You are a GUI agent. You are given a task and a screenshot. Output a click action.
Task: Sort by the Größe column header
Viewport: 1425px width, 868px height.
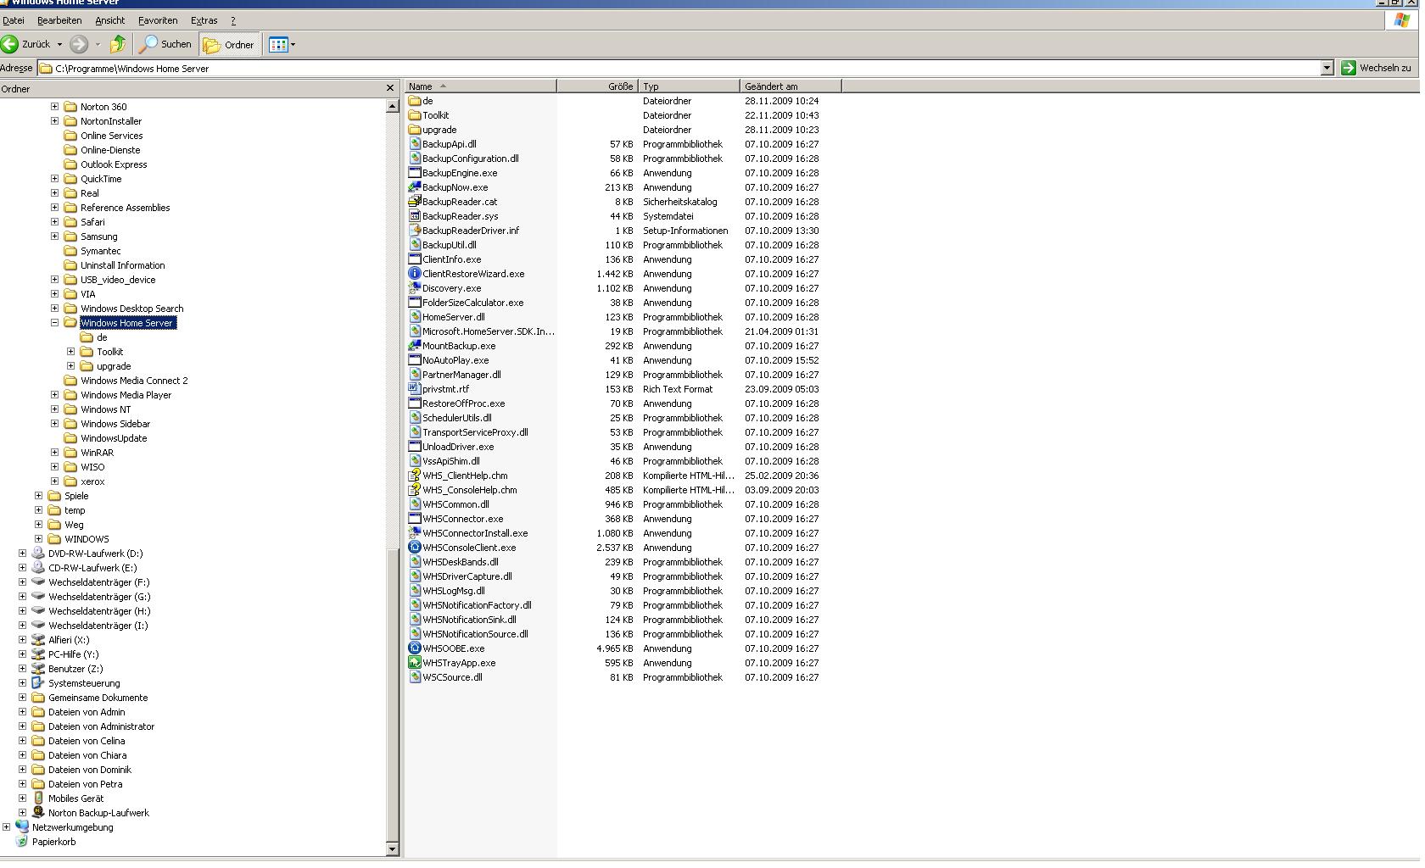click(x=597, y=86)
